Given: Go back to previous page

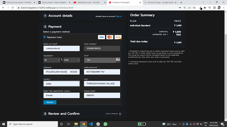Looking at the screenshot, I should (x=3, y=8).
